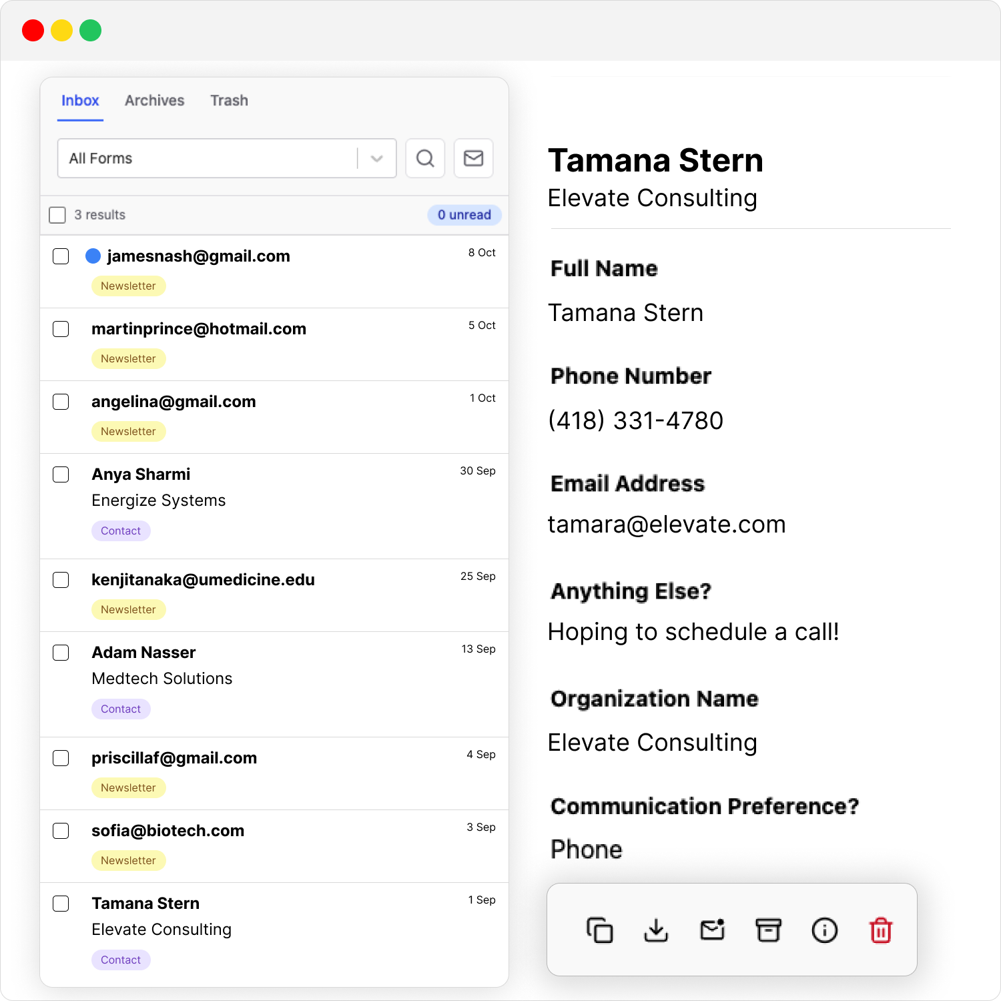Click the 0 unread badge
The width and height of the screenshot is (1001, 1001).
(464, 215)
